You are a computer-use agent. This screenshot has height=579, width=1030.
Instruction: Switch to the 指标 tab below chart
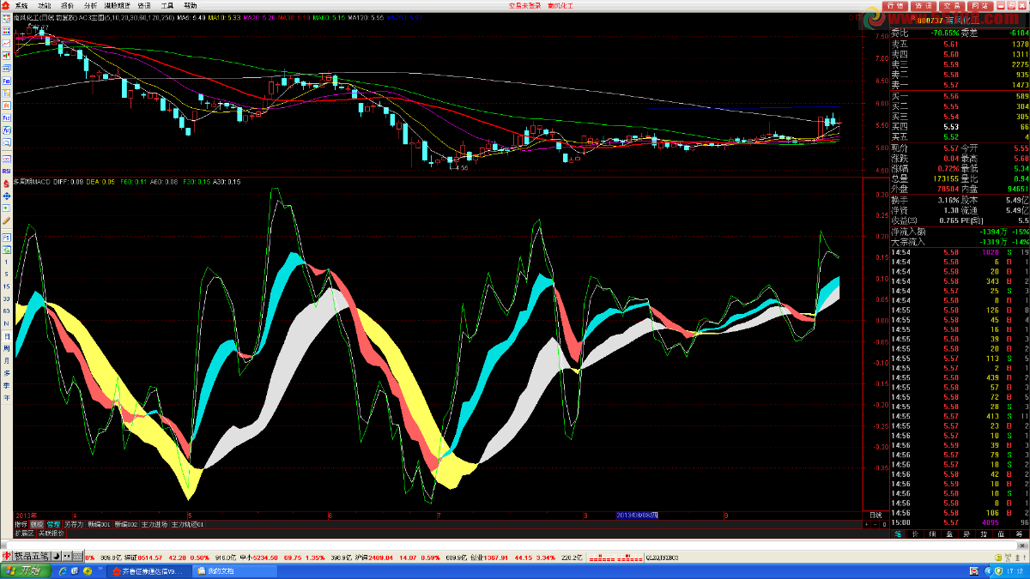(21, 524)
